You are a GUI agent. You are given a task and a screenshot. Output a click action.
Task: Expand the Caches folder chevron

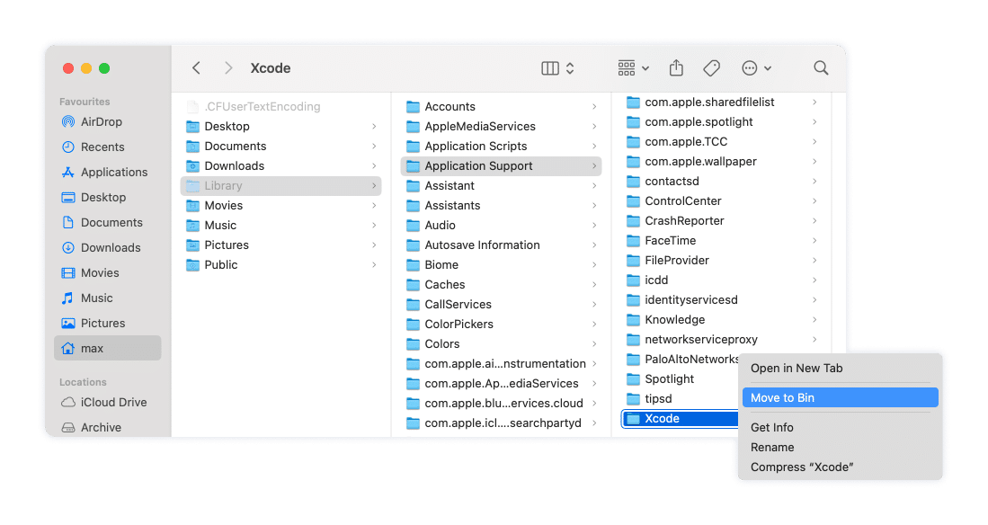[593, 285]
